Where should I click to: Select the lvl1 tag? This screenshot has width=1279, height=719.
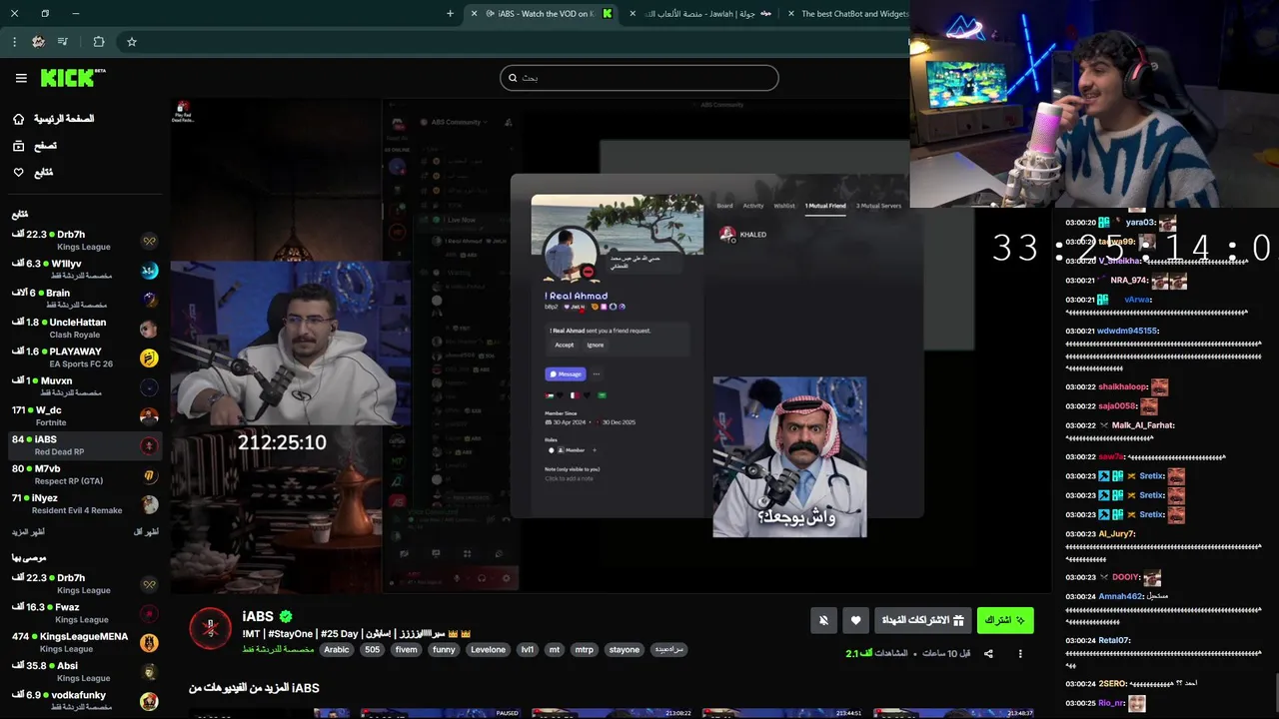(528, 650)
